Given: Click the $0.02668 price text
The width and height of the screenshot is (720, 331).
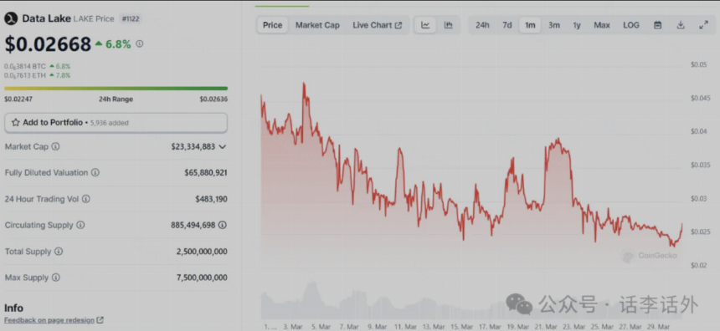Looking at the screenshot, I should coord(48,44).
